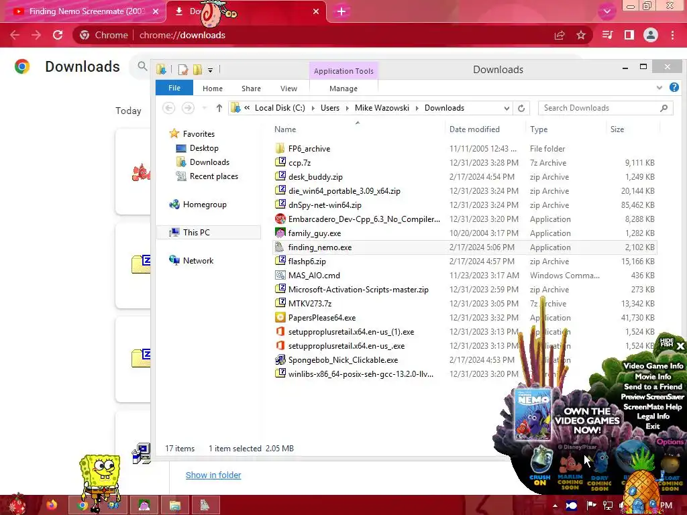This screenshot has width=687, height=515.
Task: Toggle the Chrome side panel icon
Action: click(629, 35)
